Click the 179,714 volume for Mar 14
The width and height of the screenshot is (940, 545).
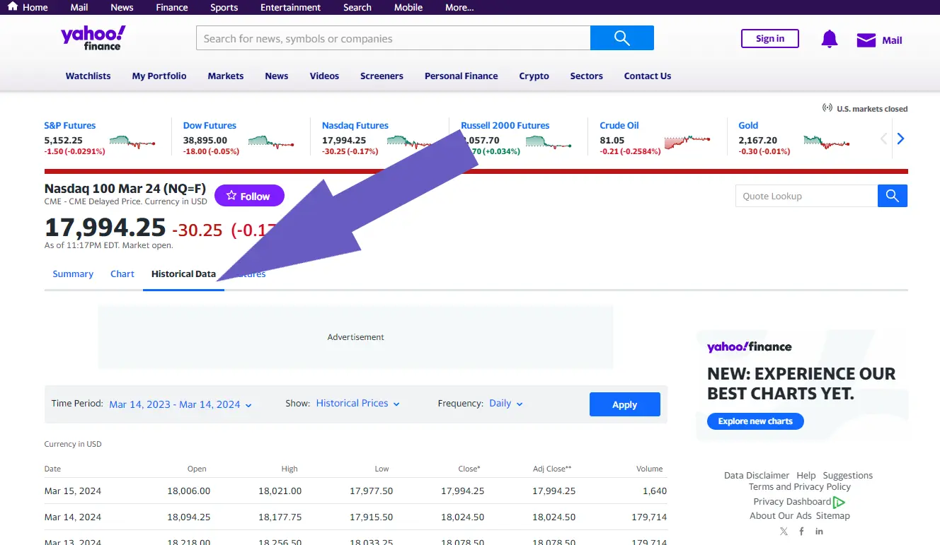coord(649,517)
